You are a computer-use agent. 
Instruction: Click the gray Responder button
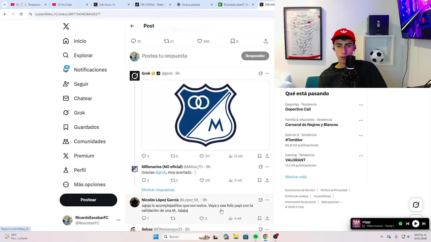coord(255,56)
